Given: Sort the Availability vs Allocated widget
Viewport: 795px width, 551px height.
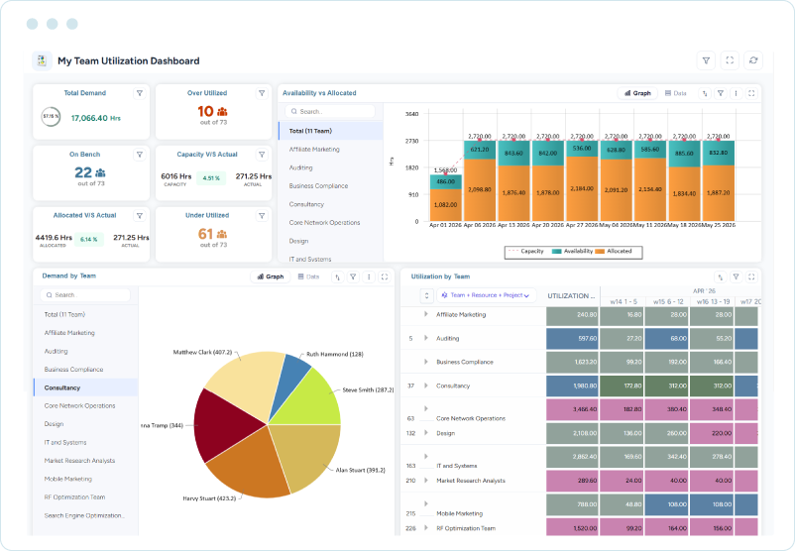Looking at the screenshot, I should [705, 93].
